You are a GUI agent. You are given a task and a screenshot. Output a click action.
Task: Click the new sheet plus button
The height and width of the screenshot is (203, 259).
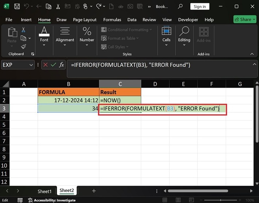click(94, 191)
